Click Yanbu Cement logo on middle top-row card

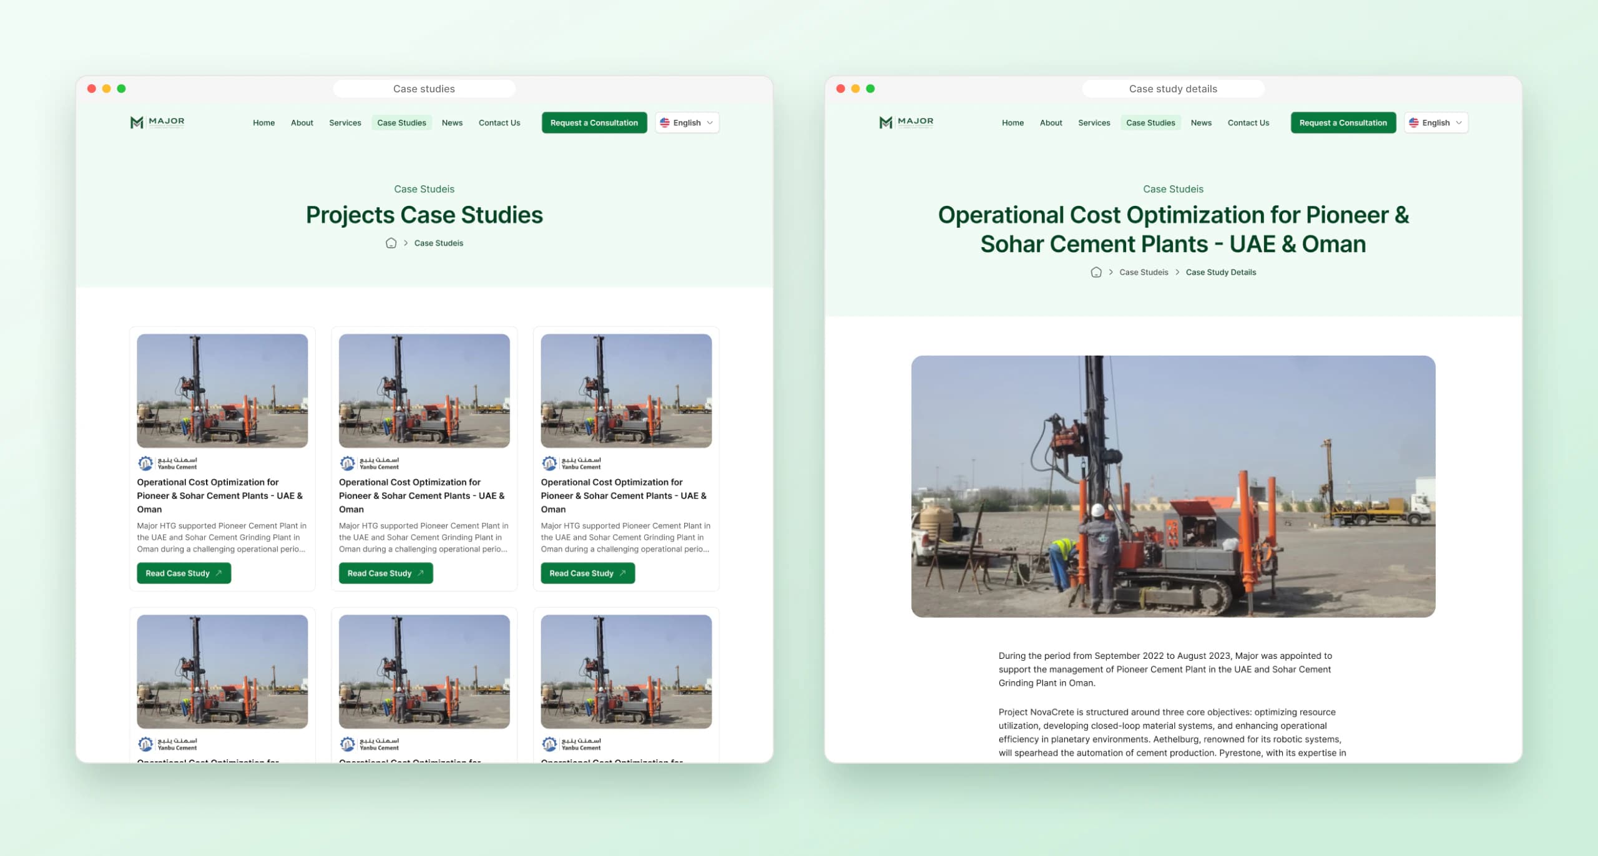click(x=370, y=464)
